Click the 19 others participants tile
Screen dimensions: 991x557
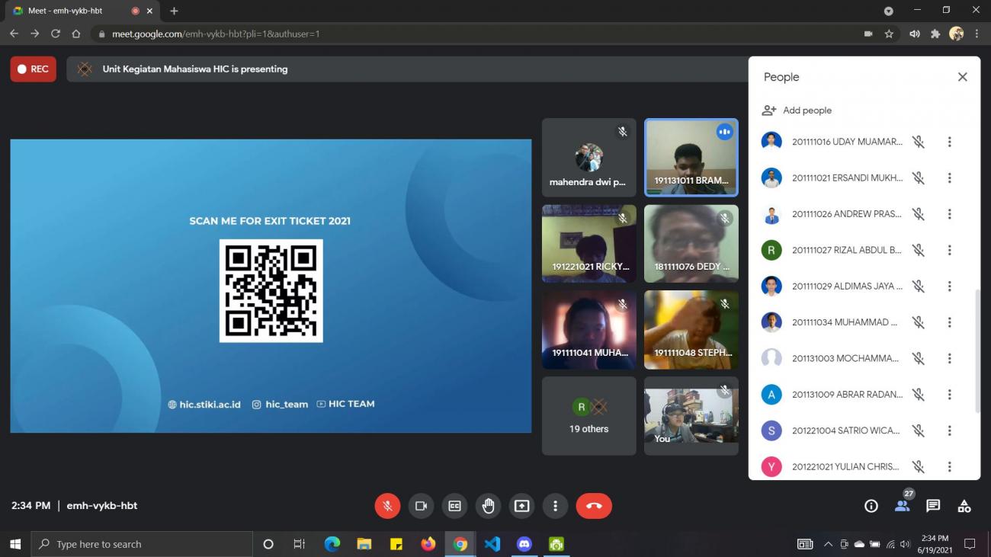589,416
